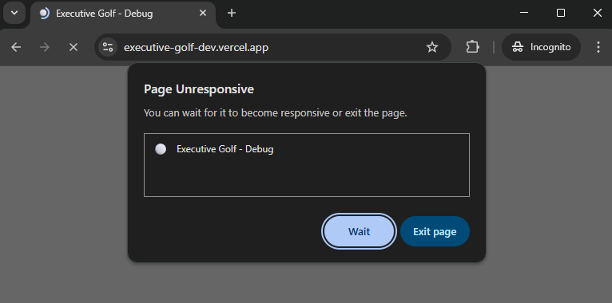
Task: Click the Incognito indicator button
Action: click(541, 48)
